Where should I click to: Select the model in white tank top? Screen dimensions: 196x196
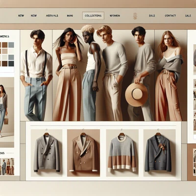click(92, 73)
